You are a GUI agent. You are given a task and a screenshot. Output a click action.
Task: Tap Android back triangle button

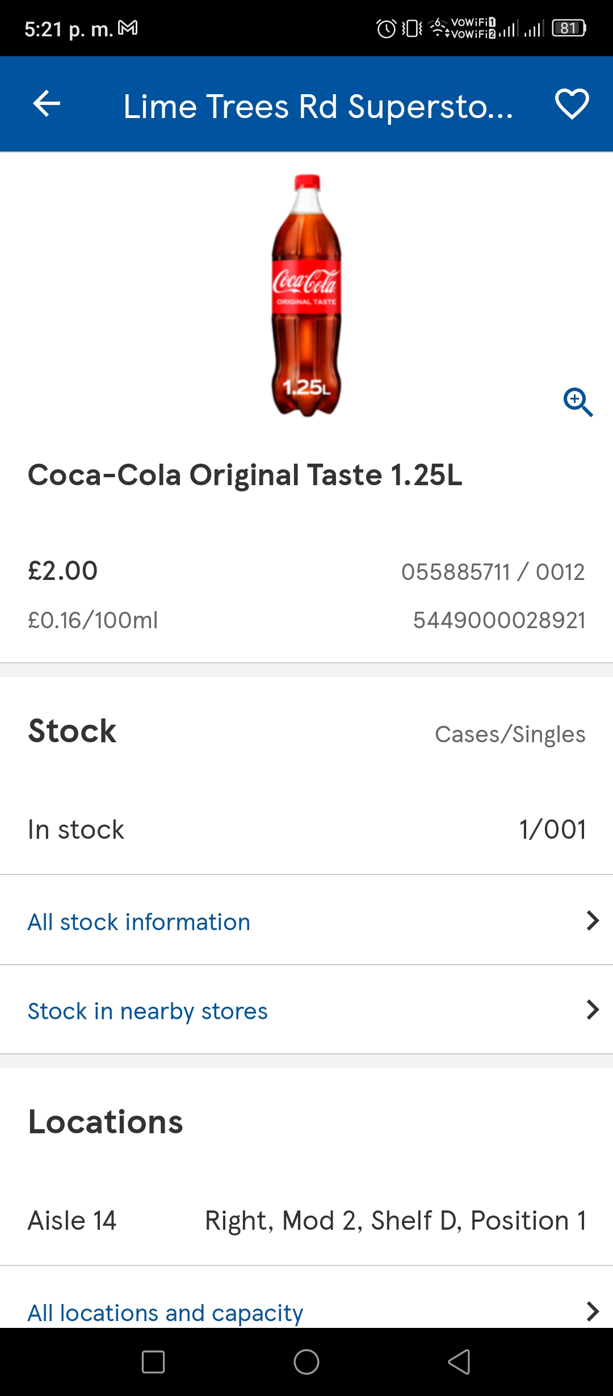(459, 1362)
